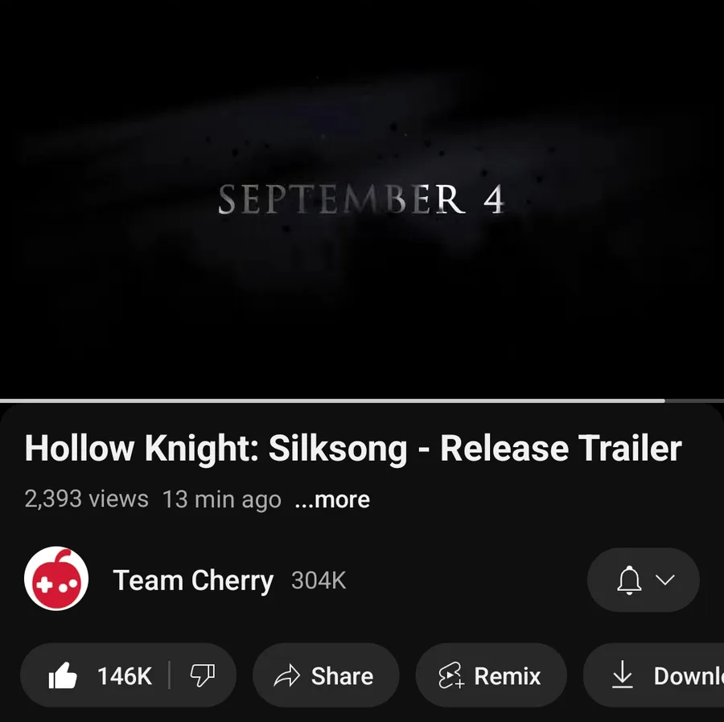Click the 2,393 views text
The height and width of the screenshot is (722, 724).
click(86, 499)
